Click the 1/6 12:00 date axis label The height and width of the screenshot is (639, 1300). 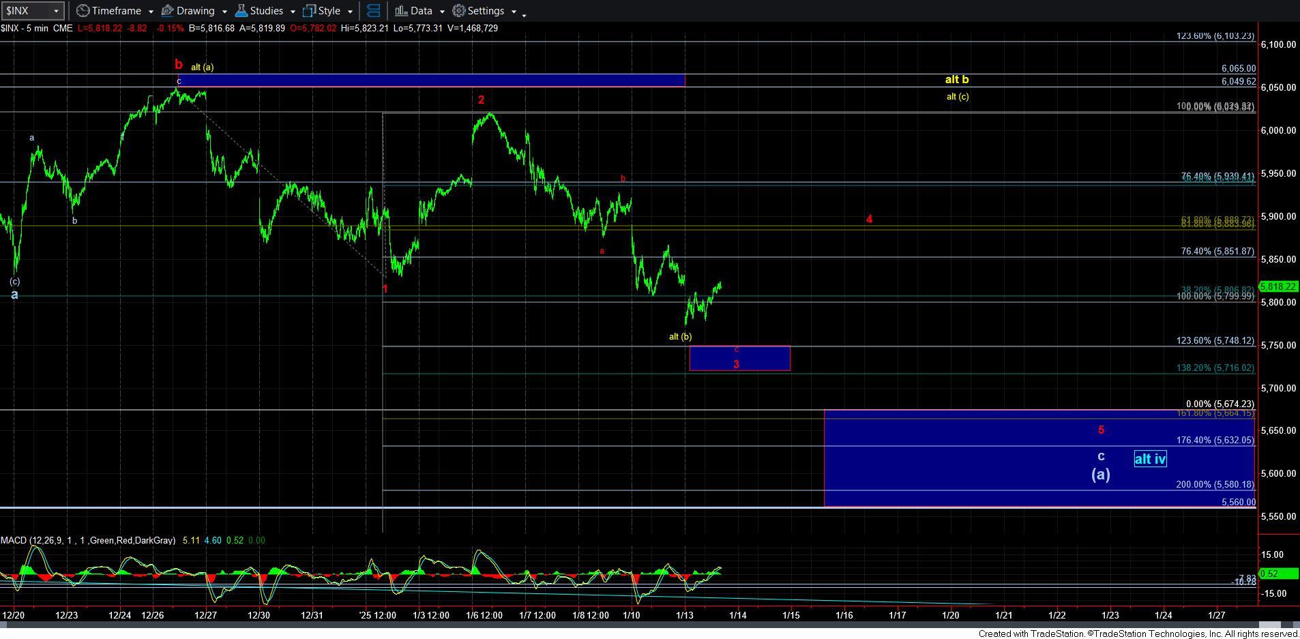(484, 615)
